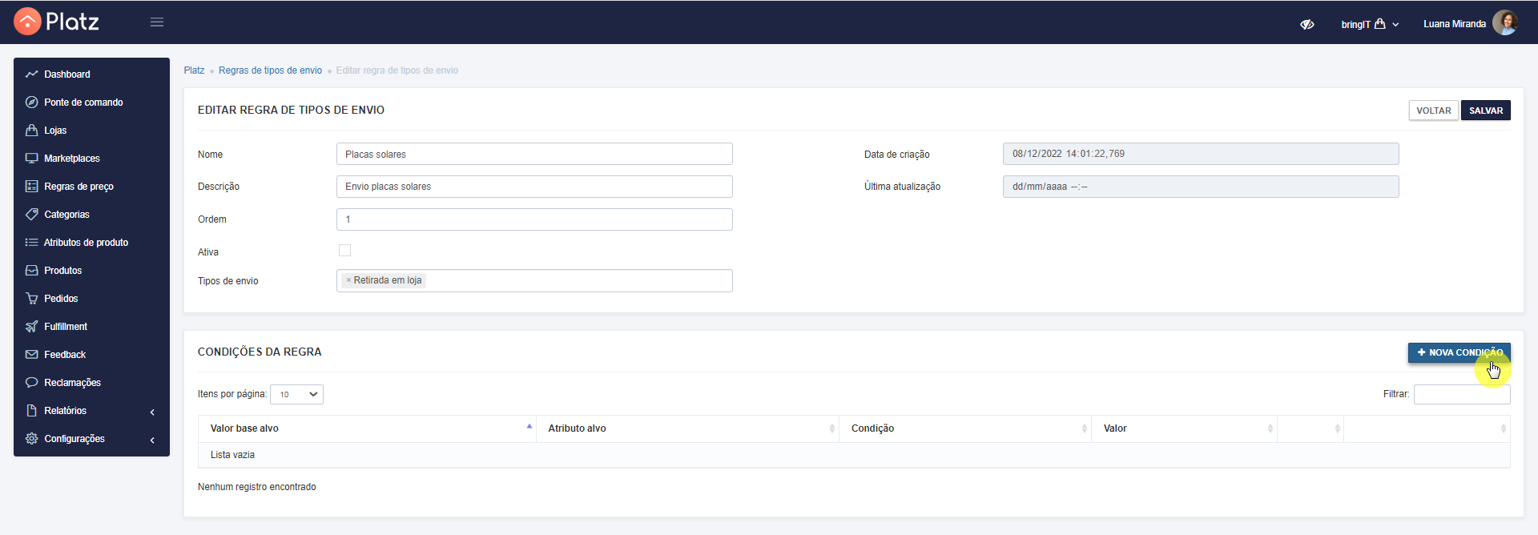Add a rule with NOVA CONDIÇÃO
The height and width of the screenshot is (535, 1538).
coord(1459,352)
